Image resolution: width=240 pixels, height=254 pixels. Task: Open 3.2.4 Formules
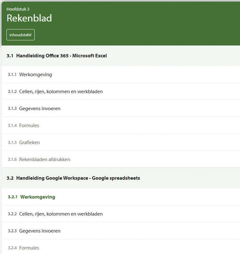(x=121, y=247)
